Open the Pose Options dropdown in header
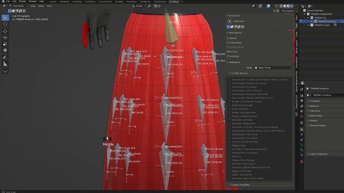This screenshot has width=344, height=193. [x=289, y=11]
